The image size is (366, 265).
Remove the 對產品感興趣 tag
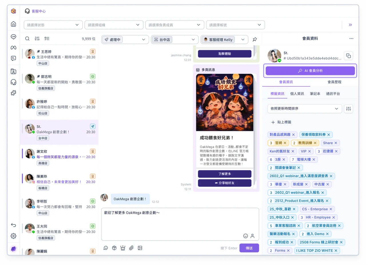(293, 134)
